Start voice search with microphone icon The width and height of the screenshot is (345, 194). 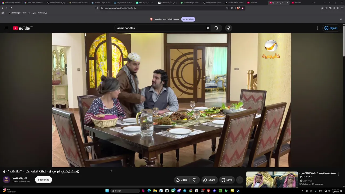[229, 28]
